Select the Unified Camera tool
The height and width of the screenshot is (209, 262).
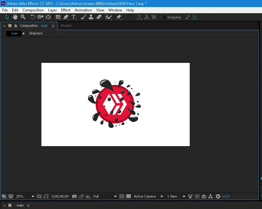tap(40, 17)
